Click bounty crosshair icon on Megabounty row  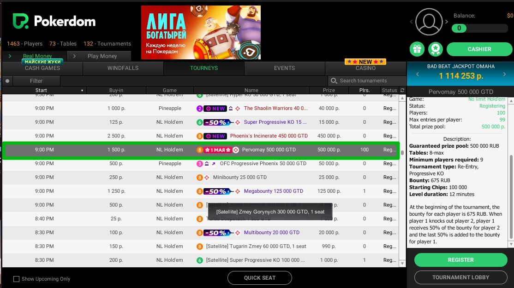(238, 191)
